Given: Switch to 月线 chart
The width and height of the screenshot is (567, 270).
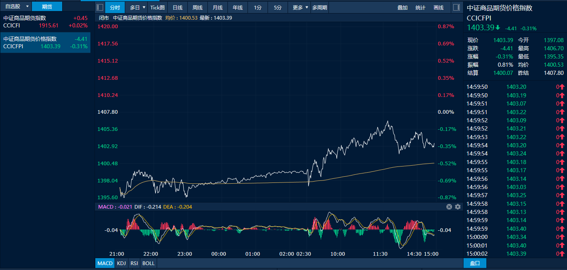Looking at the screenshot, I should click(218, 7).
